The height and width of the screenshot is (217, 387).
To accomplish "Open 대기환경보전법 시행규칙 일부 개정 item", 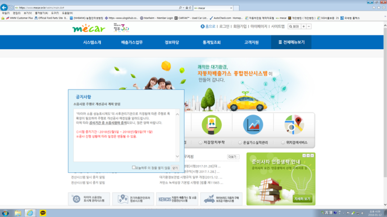I will coord(191,177).
